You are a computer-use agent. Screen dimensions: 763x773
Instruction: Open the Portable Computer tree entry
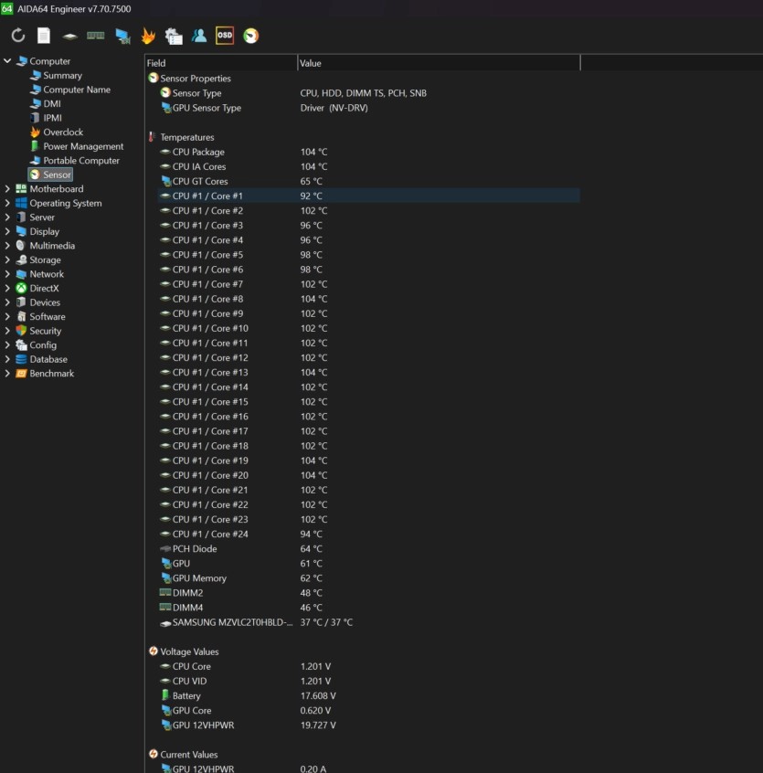pos(80,161)
